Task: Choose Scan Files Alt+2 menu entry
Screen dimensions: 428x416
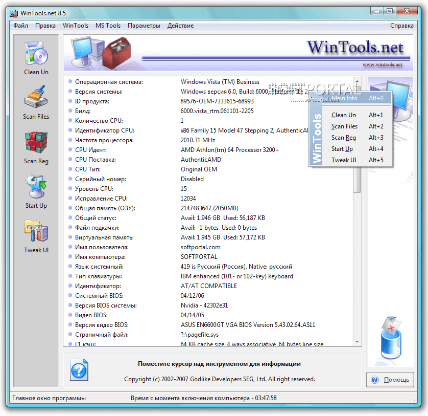Action: coord(358,126)
